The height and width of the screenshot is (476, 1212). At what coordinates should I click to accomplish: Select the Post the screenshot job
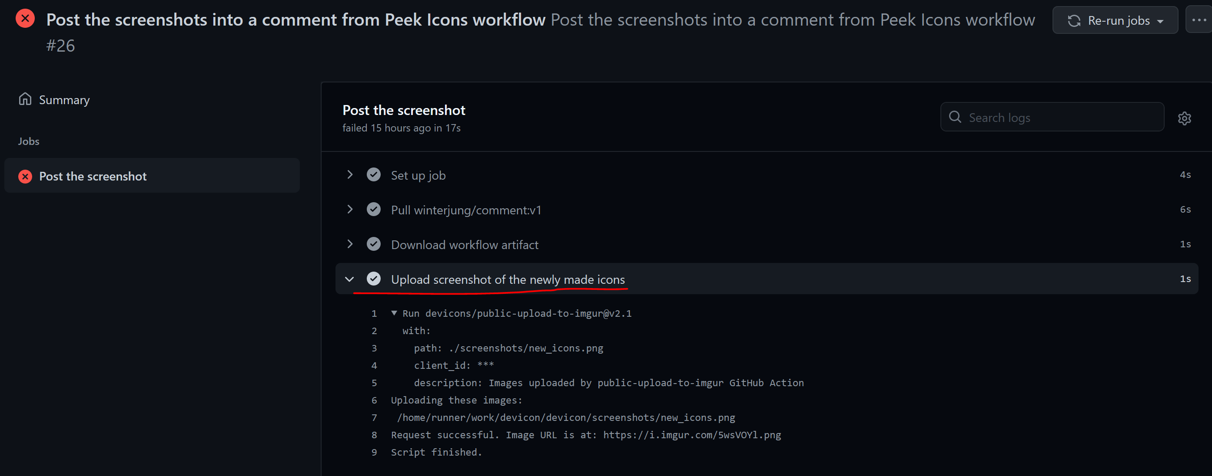[x=93, y=176]
